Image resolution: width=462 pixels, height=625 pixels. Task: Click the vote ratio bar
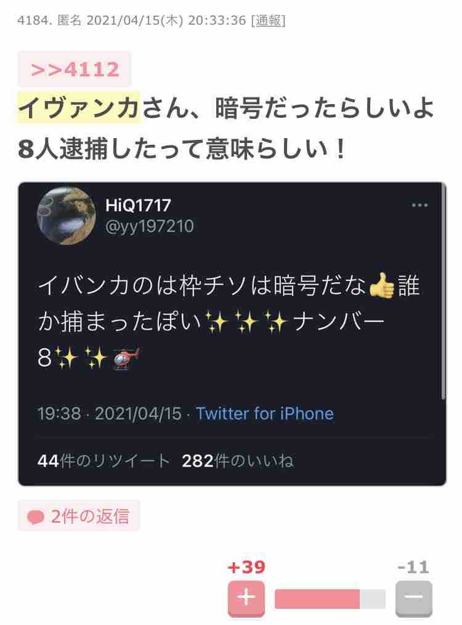[x=330, y=598]
